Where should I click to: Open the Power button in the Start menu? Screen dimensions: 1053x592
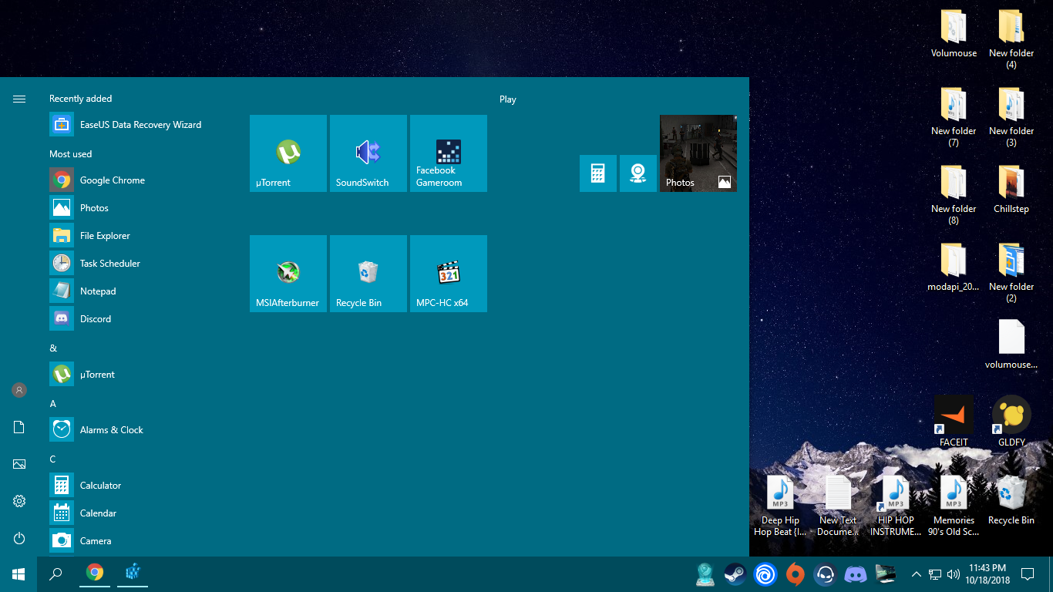coord(19,538)
